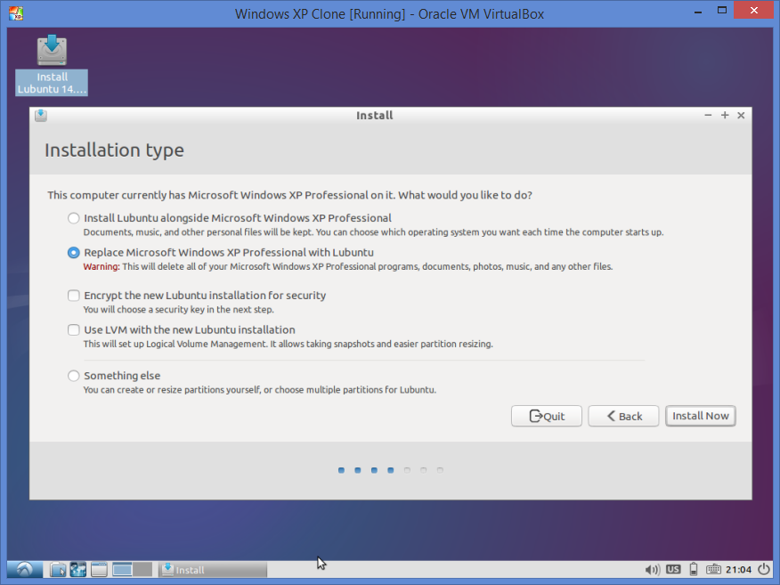Screen dimensions: 780x585
Task: Switch to the second workspace in pager
Action: (142, 569)
